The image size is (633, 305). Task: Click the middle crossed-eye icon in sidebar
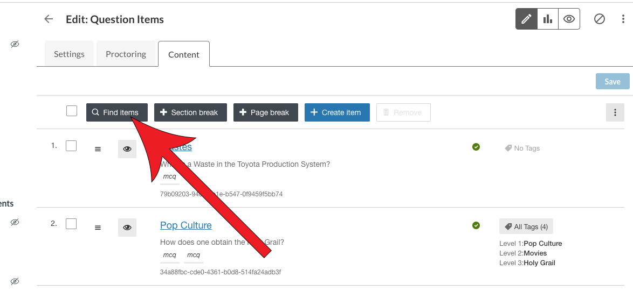click(x=15, y=222)
